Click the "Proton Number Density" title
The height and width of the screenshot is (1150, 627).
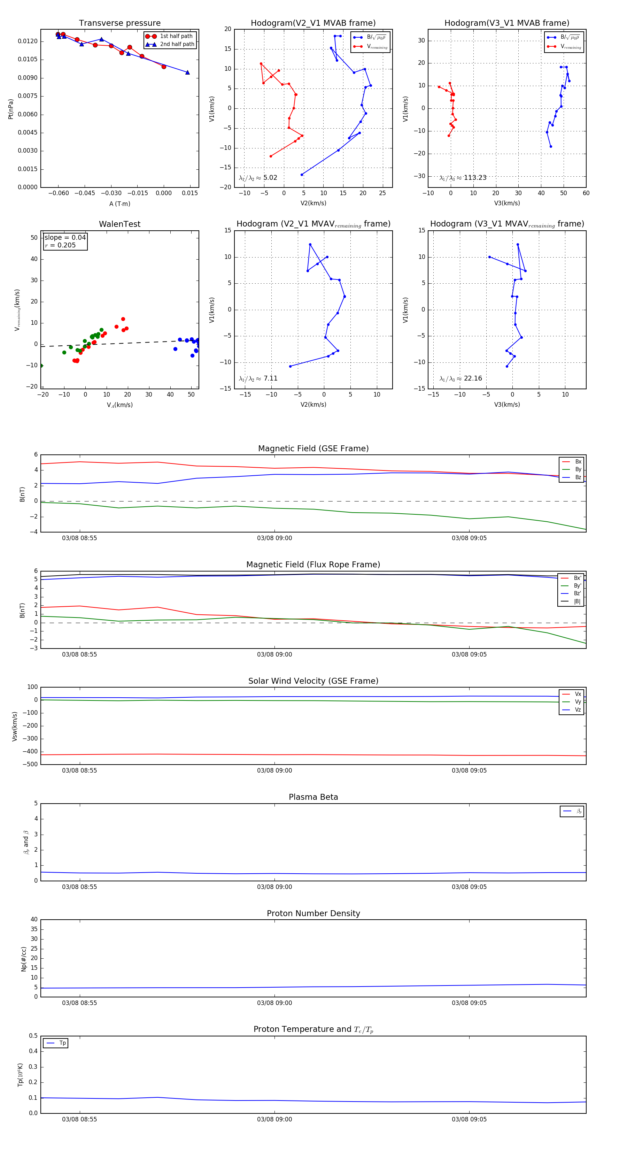click(x=313, y=913)
